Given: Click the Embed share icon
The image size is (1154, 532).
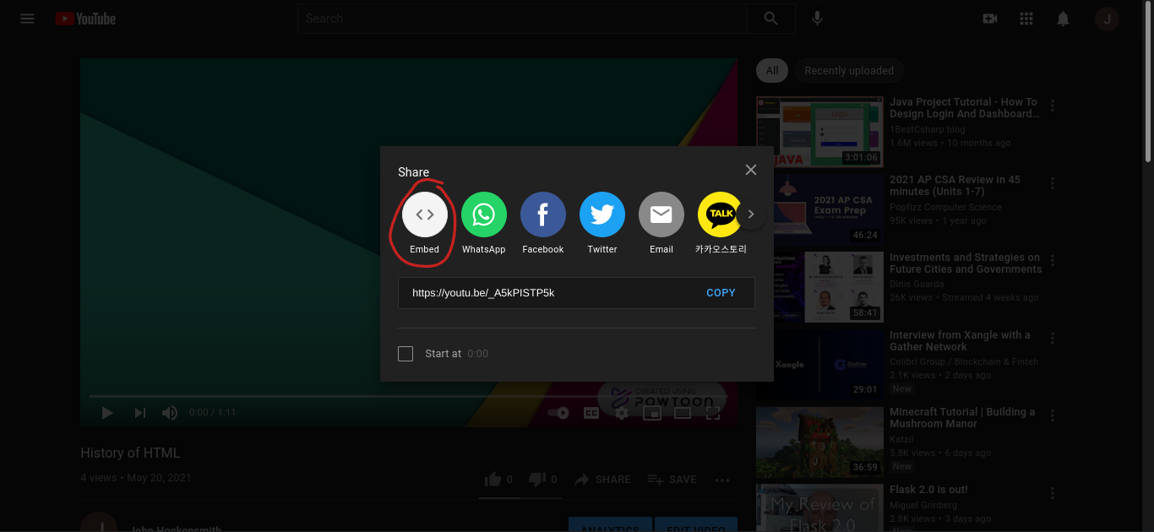Looking at the screenshot, I should point(424,214).
